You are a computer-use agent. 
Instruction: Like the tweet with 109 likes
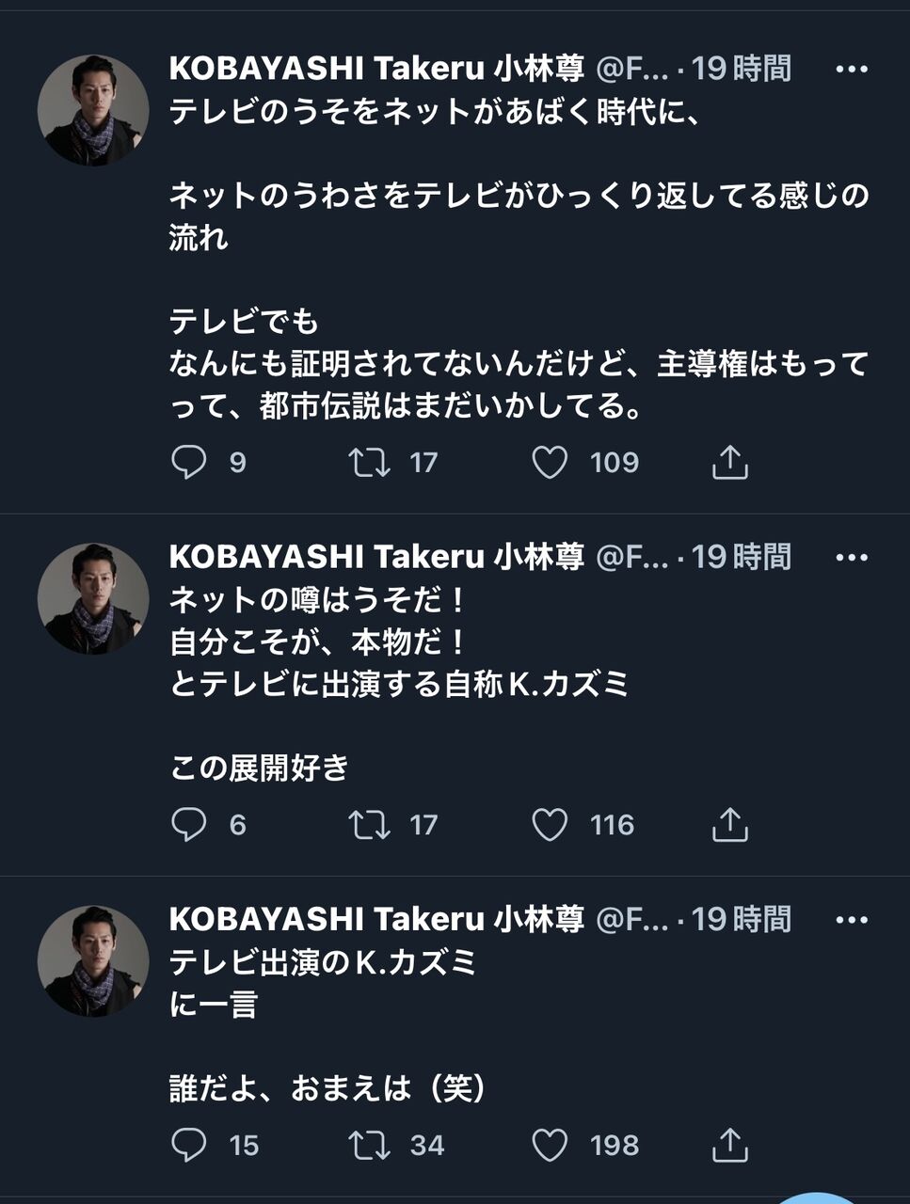[550, 462]
